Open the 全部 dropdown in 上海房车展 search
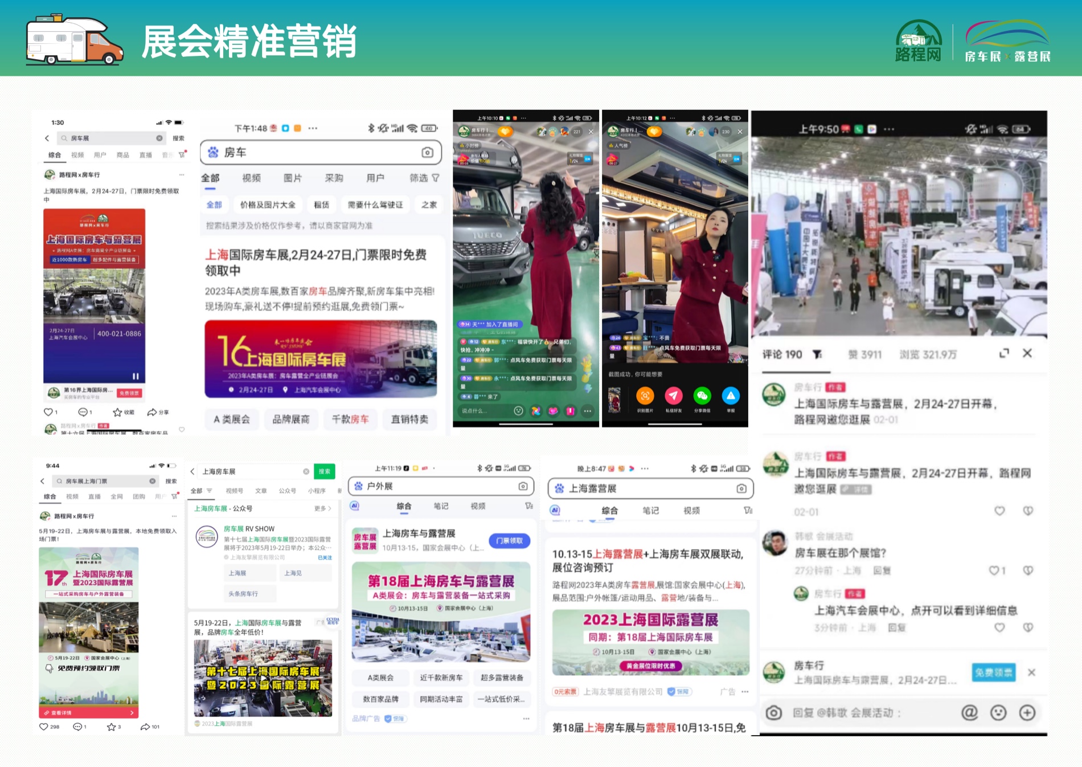This screenshot has width=1082, height=767. click(201, 491)
